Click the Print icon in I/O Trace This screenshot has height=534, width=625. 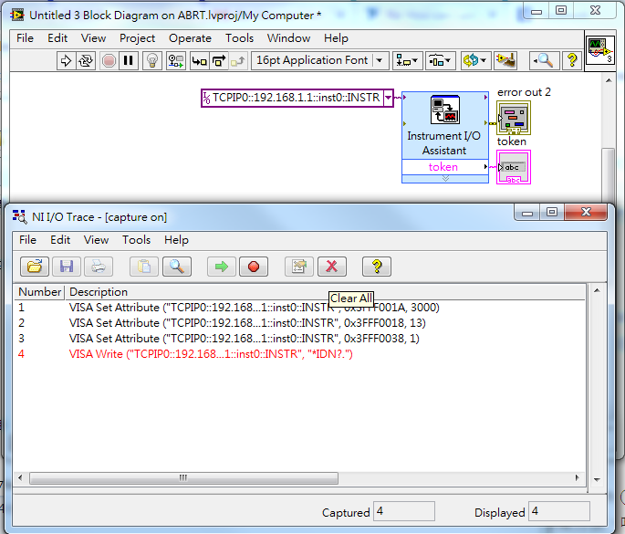pyautogui.click(x=99, y=267)
